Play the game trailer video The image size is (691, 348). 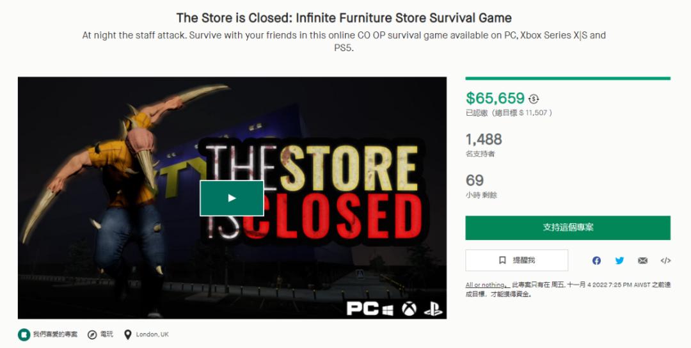point(232,198)
